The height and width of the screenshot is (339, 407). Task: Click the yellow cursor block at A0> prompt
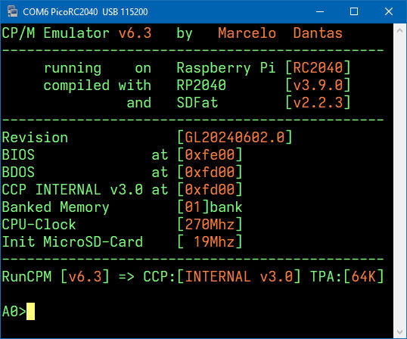click(x=30, y=311)
